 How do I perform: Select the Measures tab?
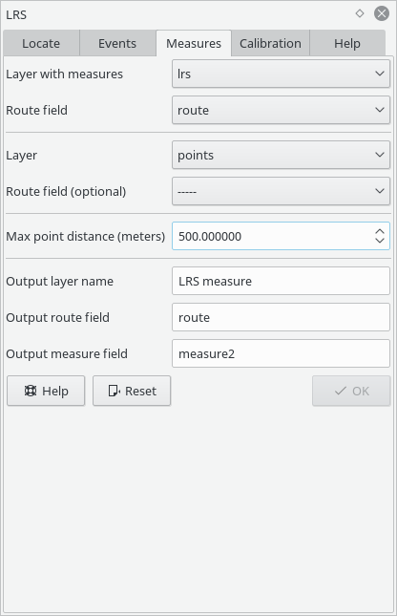(x=194, y=43)
